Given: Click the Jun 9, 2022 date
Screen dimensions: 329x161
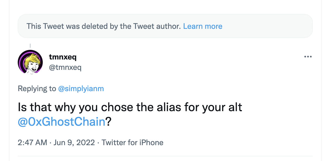Looking at the screenshot, I should click(x=74, y=143).
